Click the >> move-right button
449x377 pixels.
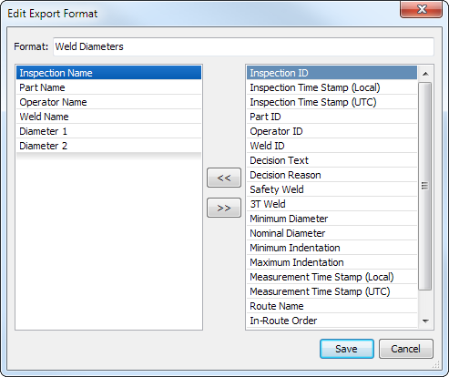[x=224, y=208]
